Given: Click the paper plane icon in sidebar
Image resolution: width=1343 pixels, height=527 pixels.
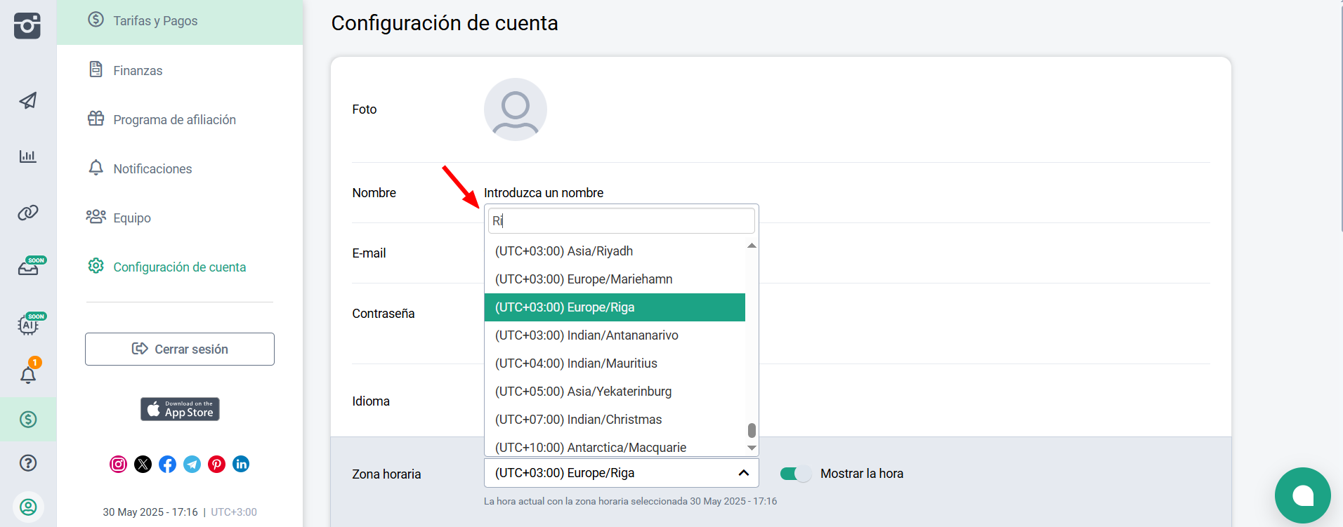Looking at the screenshot, I should (28, 100).
